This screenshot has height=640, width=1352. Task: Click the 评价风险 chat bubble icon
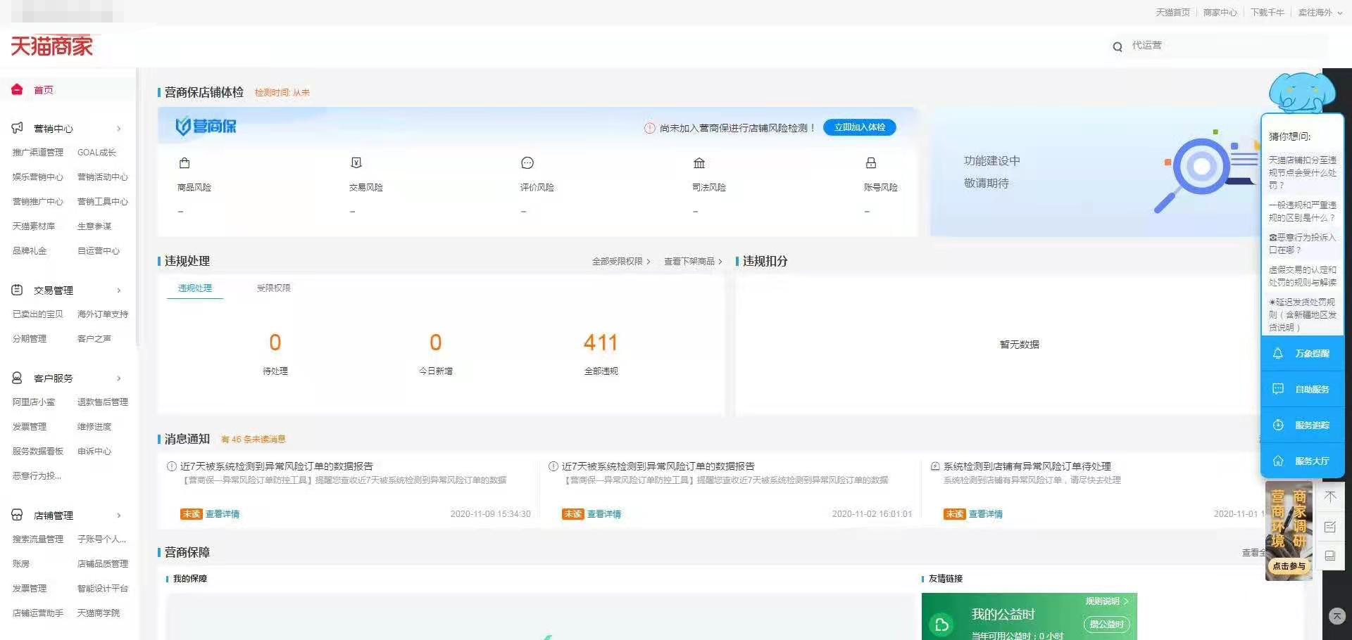click(x=527, y=163)
